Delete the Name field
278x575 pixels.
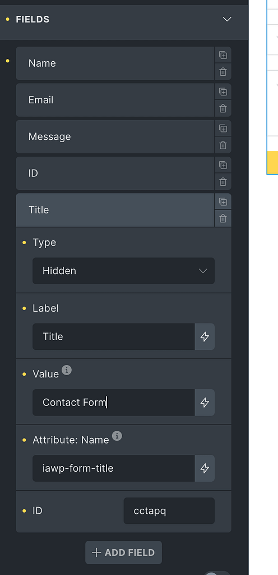tap(223, 72)
